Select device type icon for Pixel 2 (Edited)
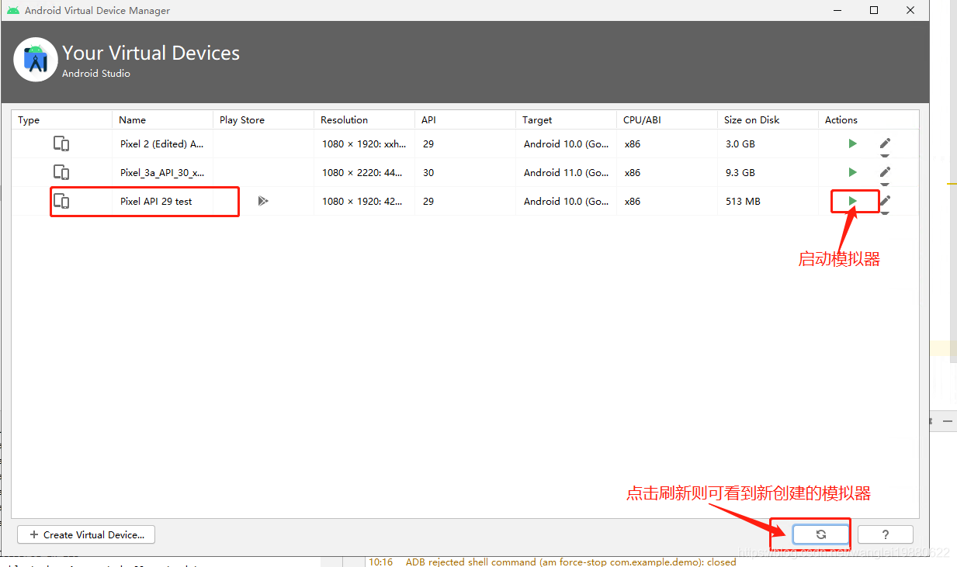Screen dimensions: 957x567 coord(61,143)
